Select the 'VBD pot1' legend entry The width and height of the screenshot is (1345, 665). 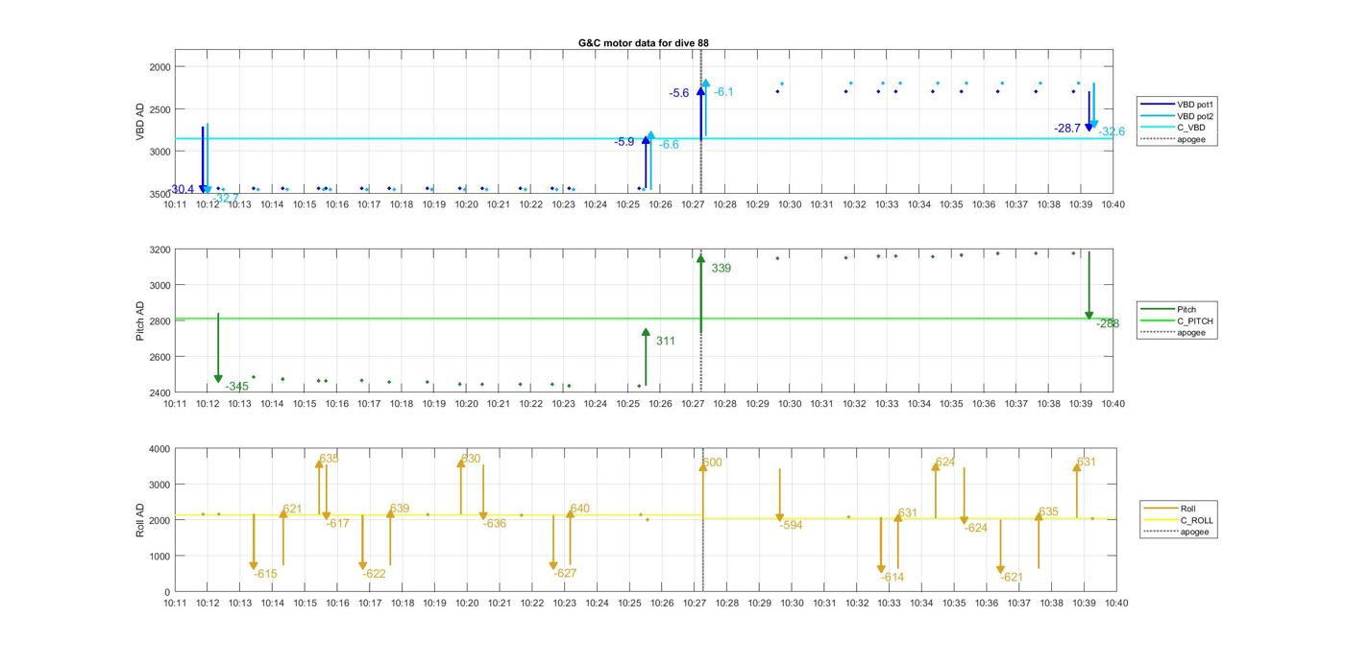[1177, 104]
